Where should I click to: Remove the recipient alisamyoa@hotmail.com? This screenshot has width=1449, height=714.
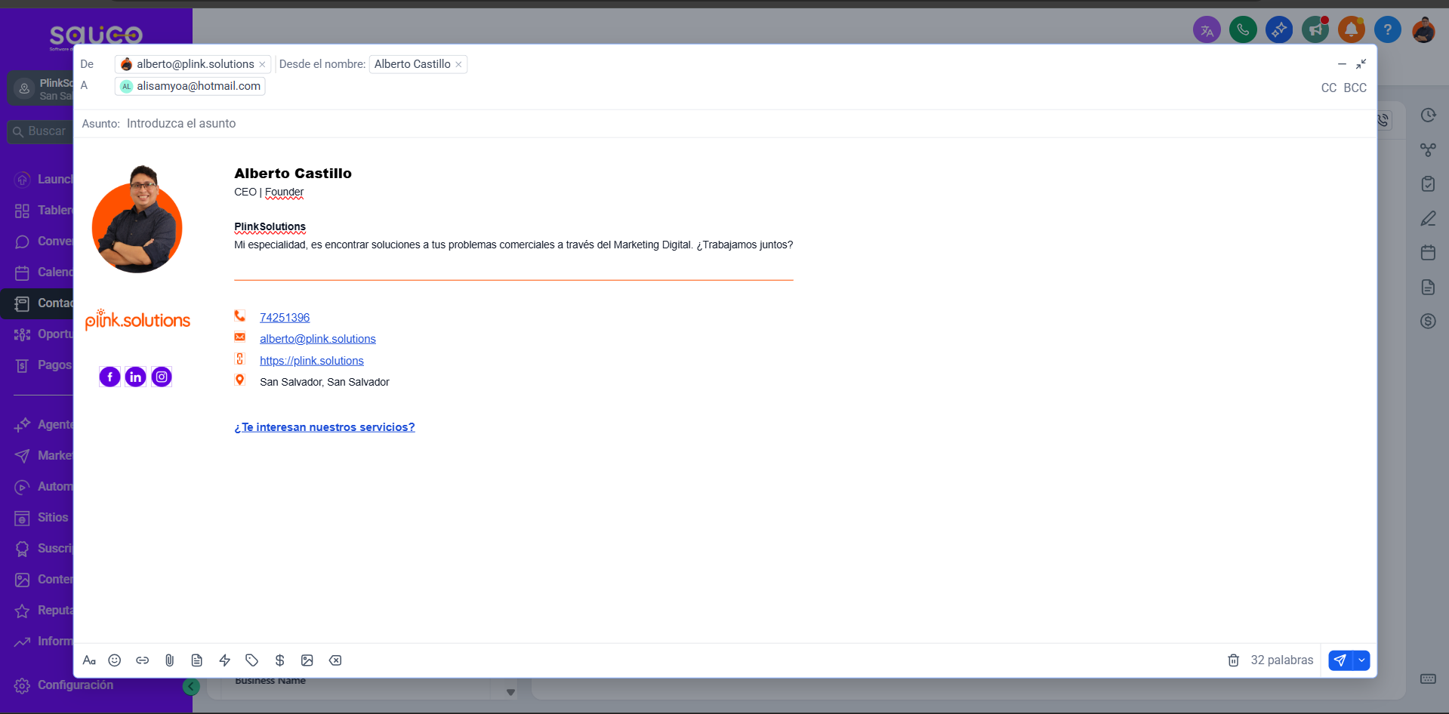[256, 86]
